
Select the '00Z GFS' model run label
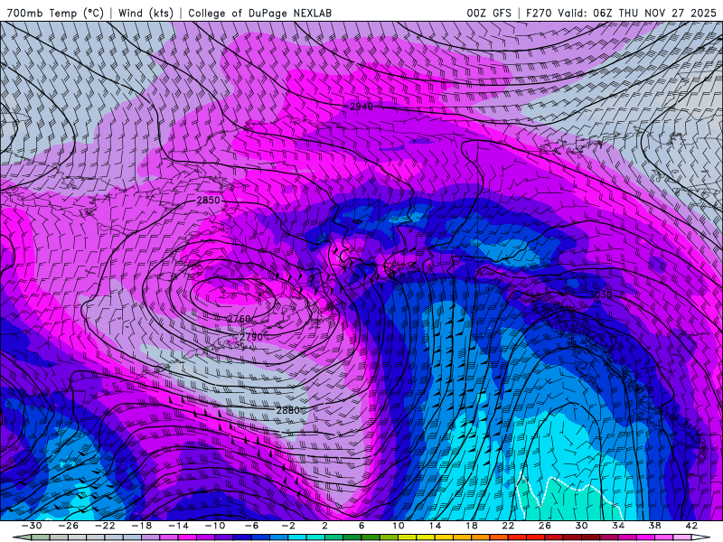[x=489, y=13]
